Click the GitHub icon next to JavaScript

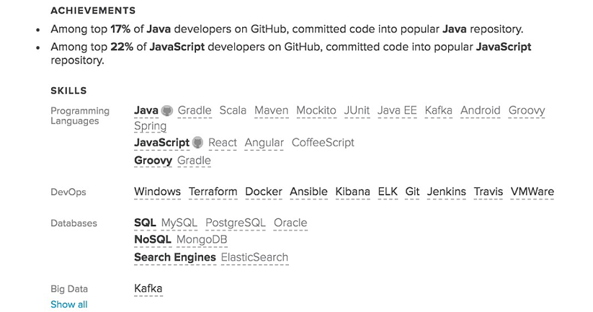point(198,143)
